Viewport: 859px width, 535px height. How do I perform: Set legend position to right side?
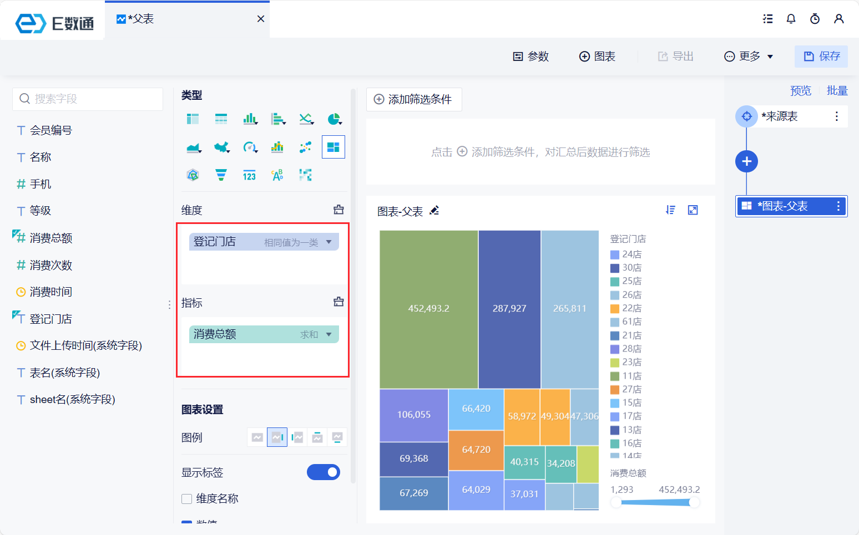pos(277,437)
